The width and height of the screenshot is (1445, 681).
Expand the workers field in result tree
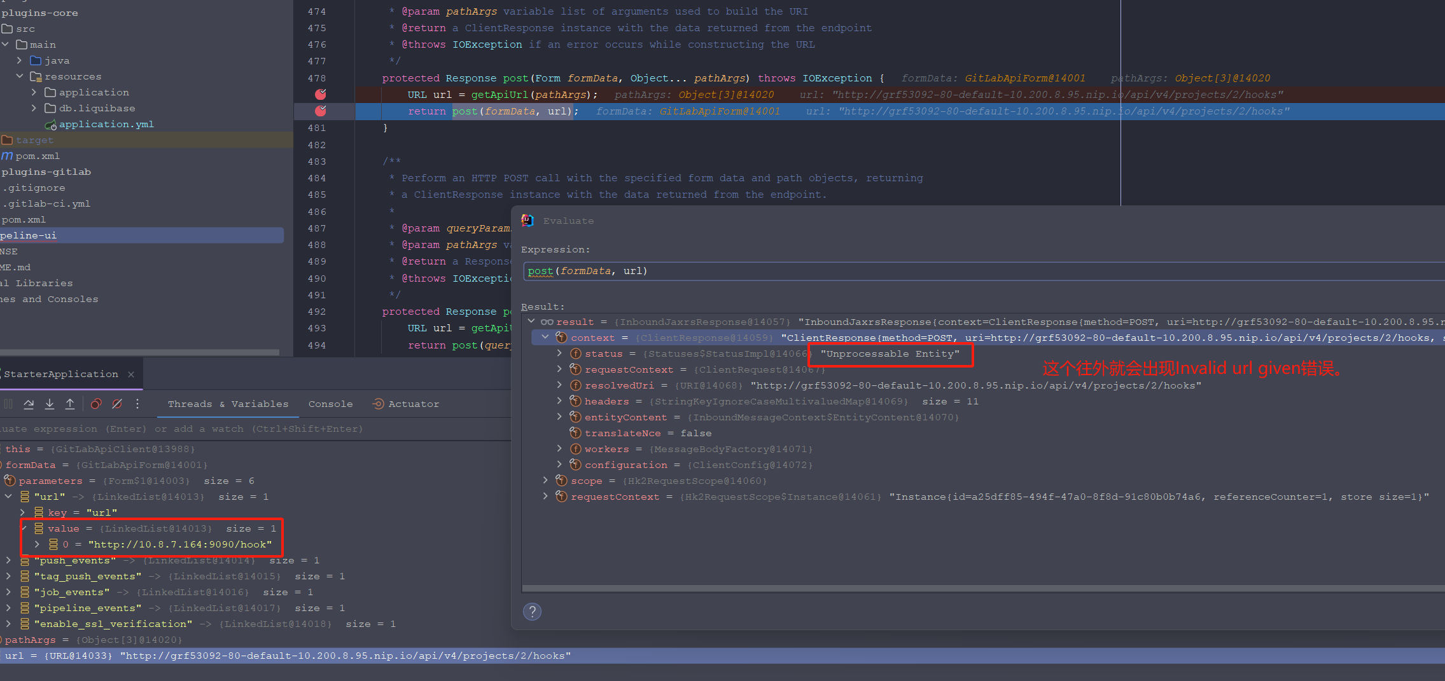tap(559, 449)
